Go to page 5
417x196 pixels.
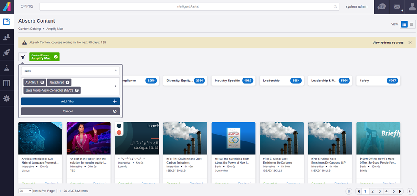393,191
